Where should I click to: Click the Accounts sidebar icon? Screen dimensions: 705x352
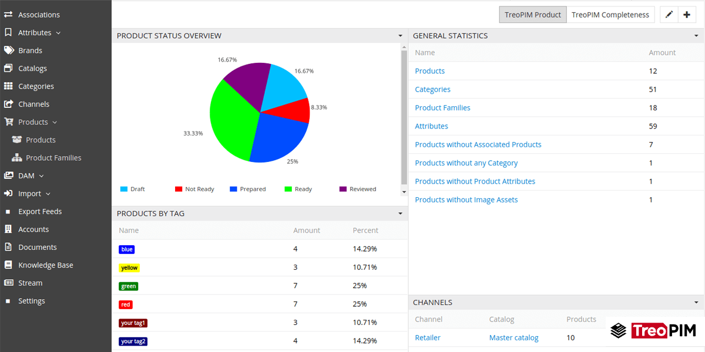8,229
